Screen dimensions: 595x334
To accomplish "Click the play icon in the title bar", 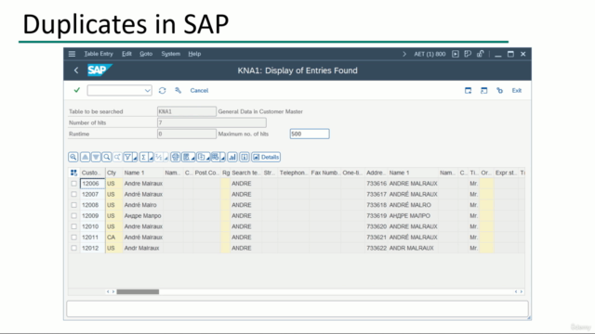I will click(456, 54).
